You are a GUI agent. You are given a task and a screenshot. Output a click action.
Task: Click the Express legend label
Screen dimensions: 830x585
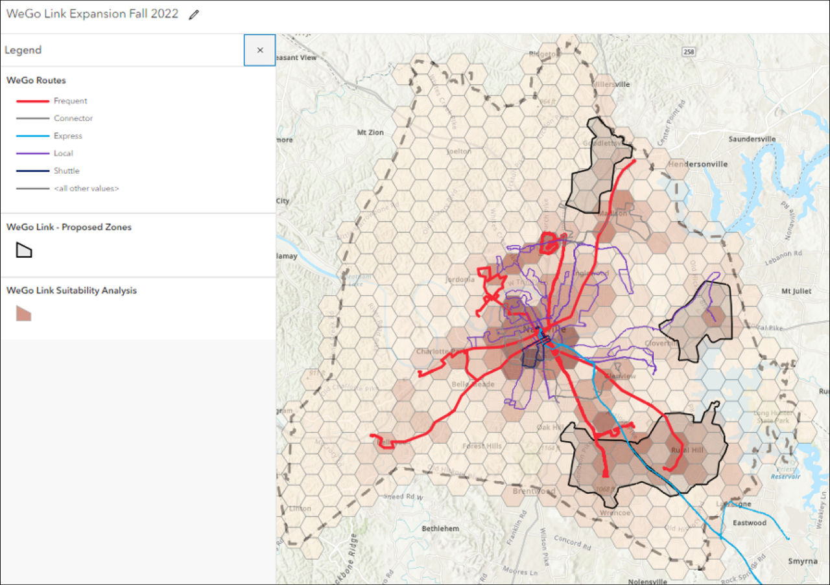coord(68,136)
